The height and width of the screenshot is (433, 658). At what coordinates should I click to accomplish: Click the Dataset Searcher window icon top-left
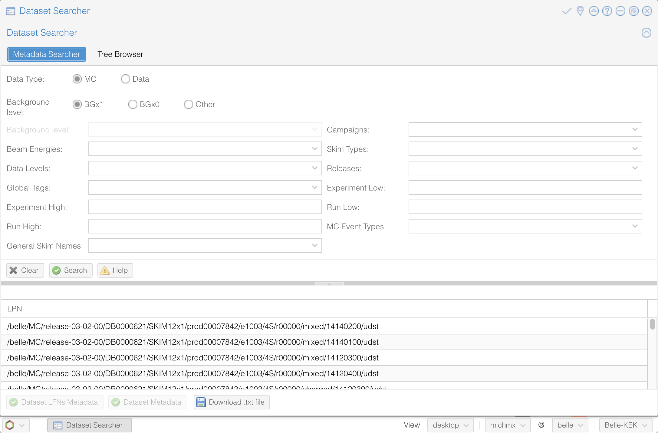pyautogui.click(x=11, y=11)
